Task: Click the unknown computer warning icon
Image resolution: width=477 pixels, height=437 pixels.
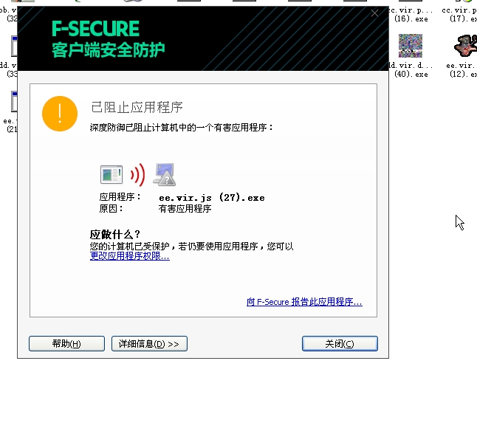Action: click(165, 174)
